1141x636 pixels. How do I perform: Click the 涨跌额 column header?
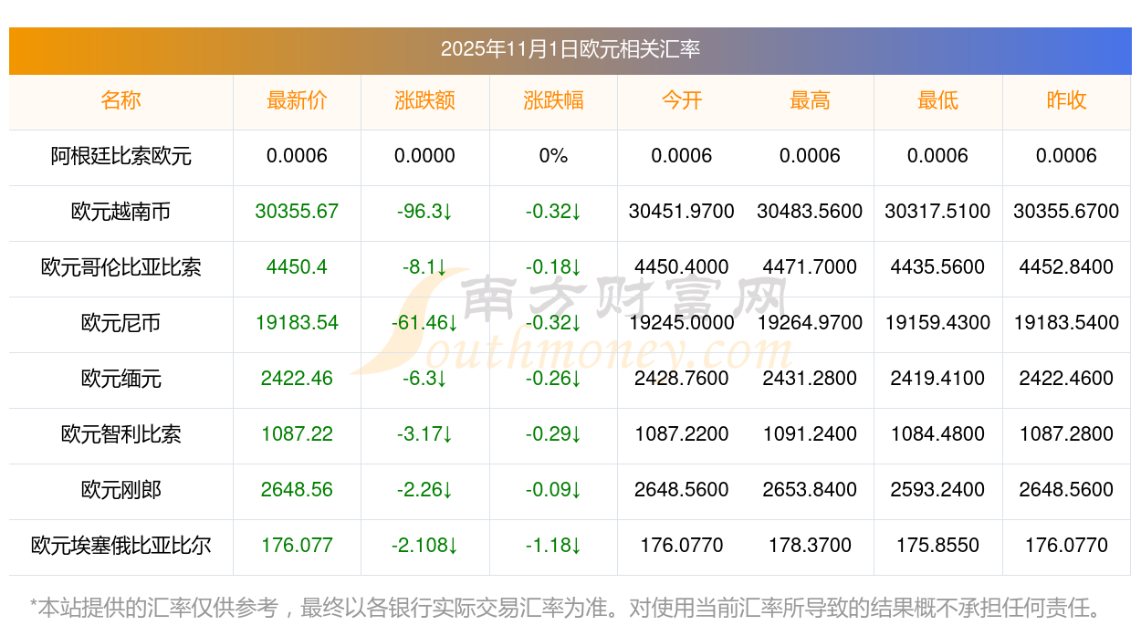pos(424,100)
